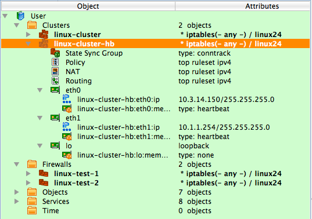
Task: Expand the linux-test-1 firewall
Action: [28, 173]
